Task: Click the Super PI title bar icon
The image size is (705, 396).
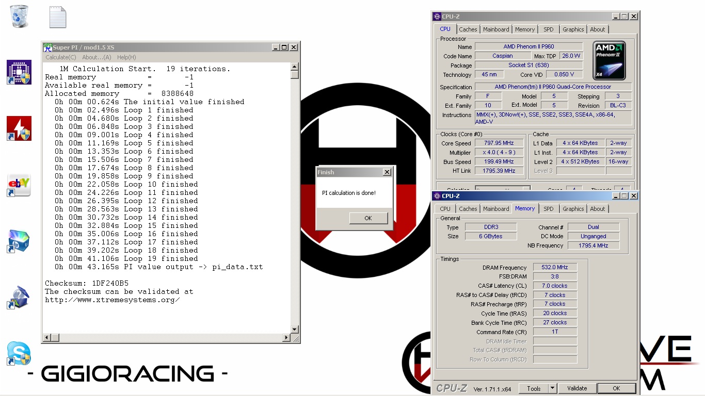Action: (x=47, y=47)
